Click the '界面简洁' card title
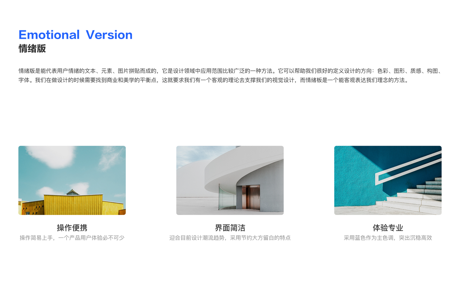460x307 pixels. coord(230,228)
